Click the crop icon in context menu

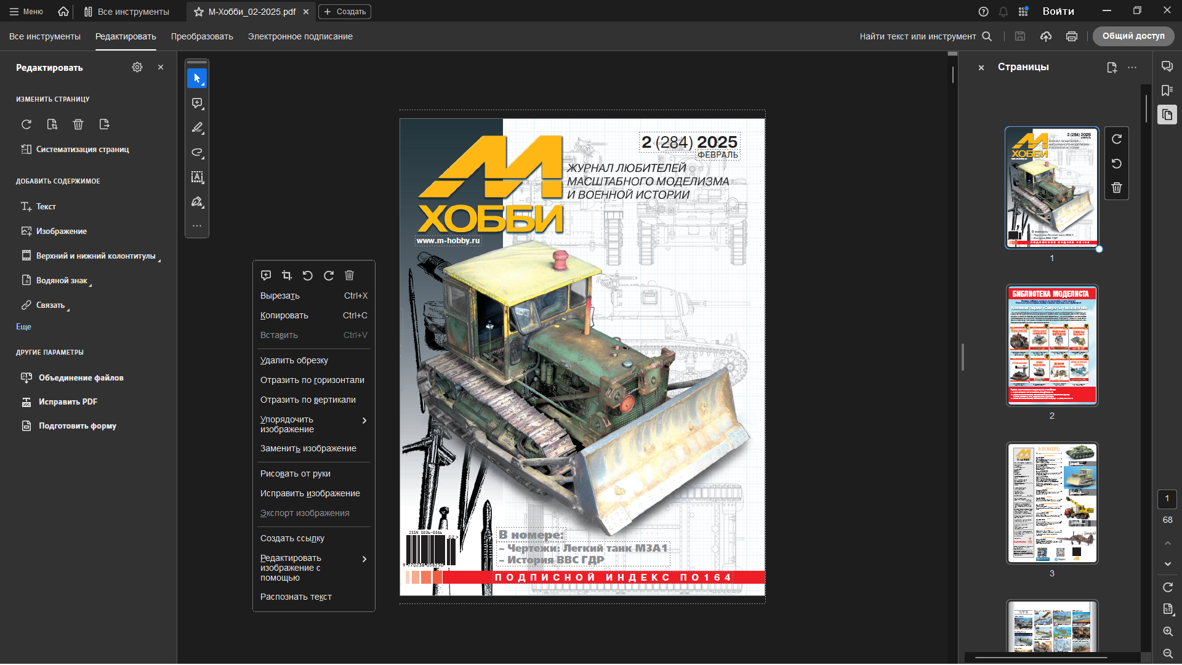pyautogui.click(x=287, y=275)
